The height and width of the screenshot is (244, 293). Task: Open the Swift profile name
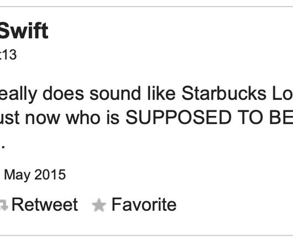click(x=24, y=30)
